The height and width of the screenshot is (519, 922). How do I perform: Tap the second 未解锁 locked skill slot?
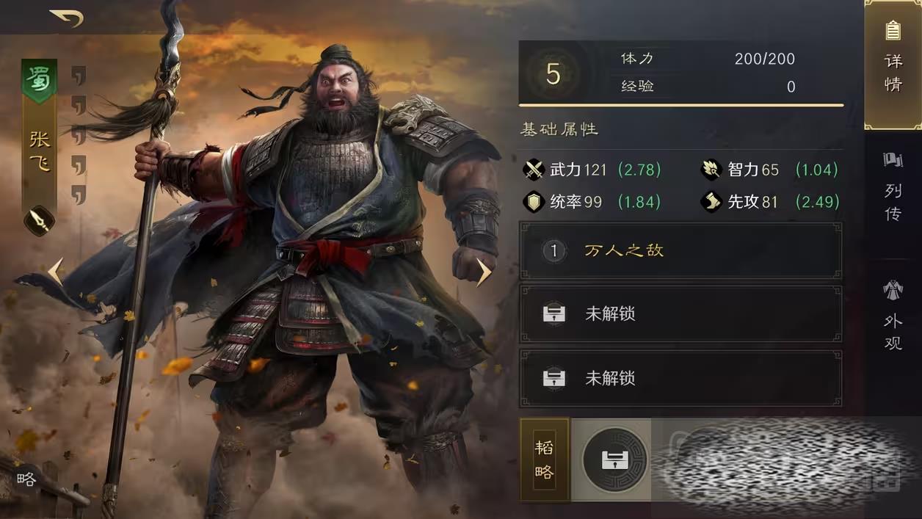click(x=680, y=379)
